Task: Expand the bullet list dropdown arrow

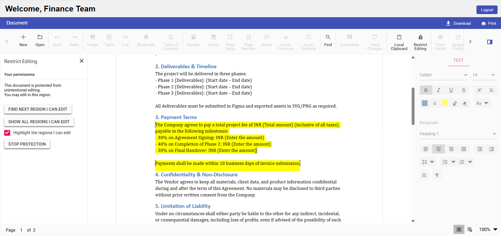Action: click(x=453, y=162)
